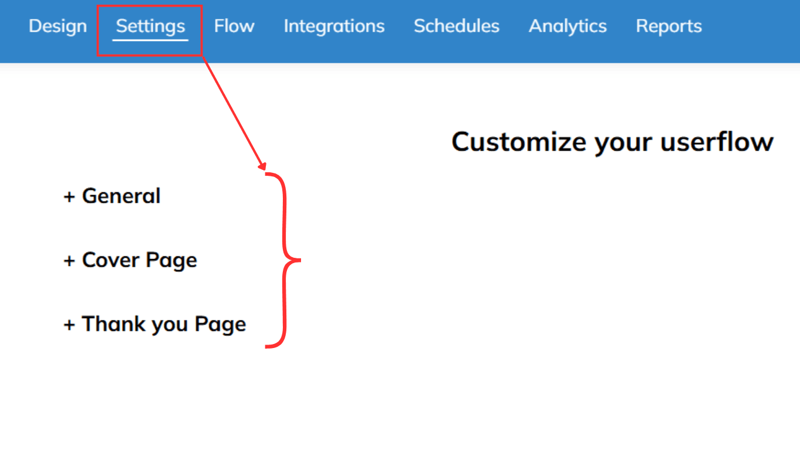Expand the General settings section

click(x=121, y=196)
